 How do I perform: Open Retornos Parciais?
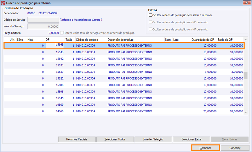tap(77, 139)
